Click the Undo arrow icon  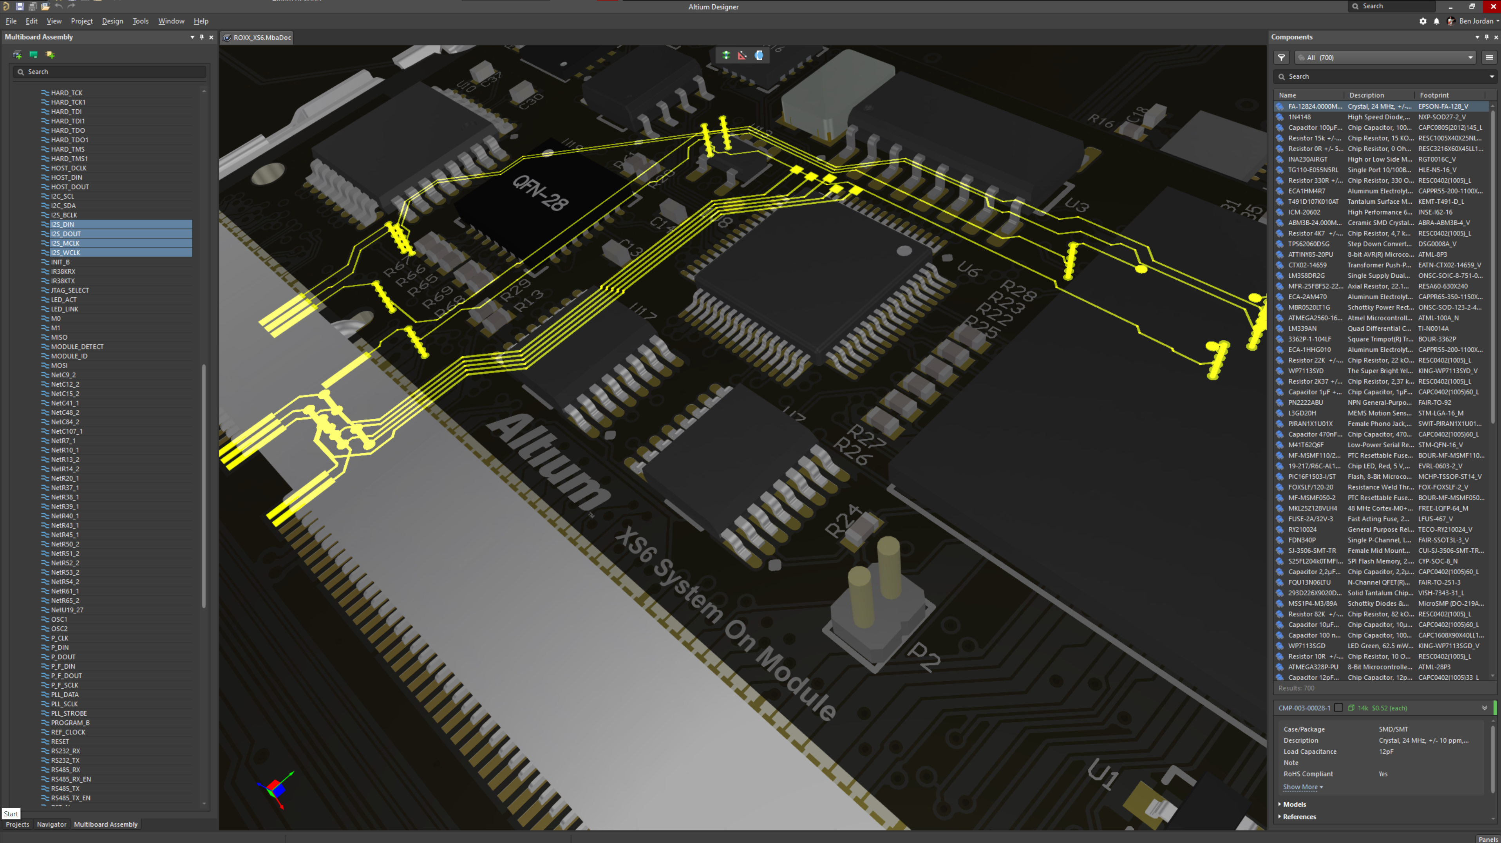pyautogui.click(x=58, y=6)
